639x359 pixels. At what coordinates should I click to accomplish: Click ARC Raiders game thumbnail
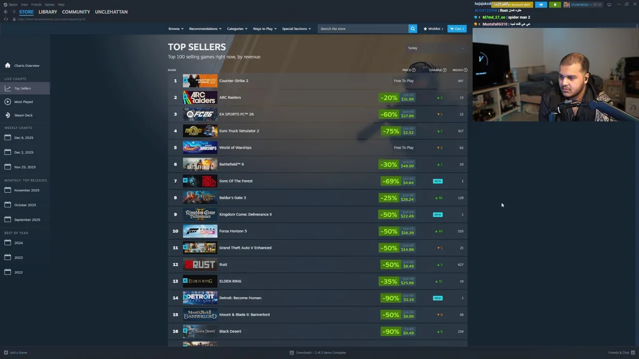[x=200, y=97]
